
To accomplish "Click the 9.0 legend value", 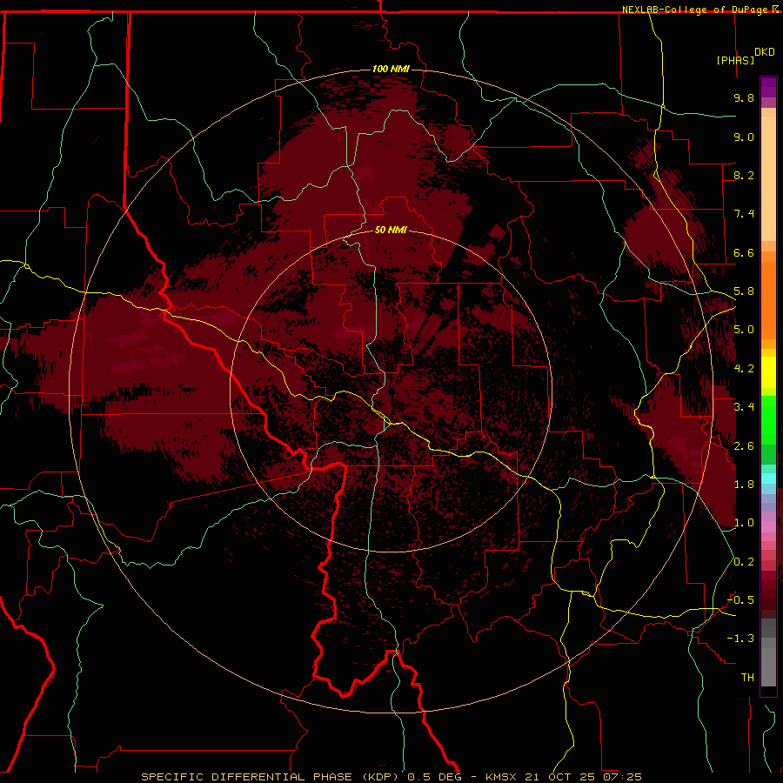I will click(x=744, y=137).
